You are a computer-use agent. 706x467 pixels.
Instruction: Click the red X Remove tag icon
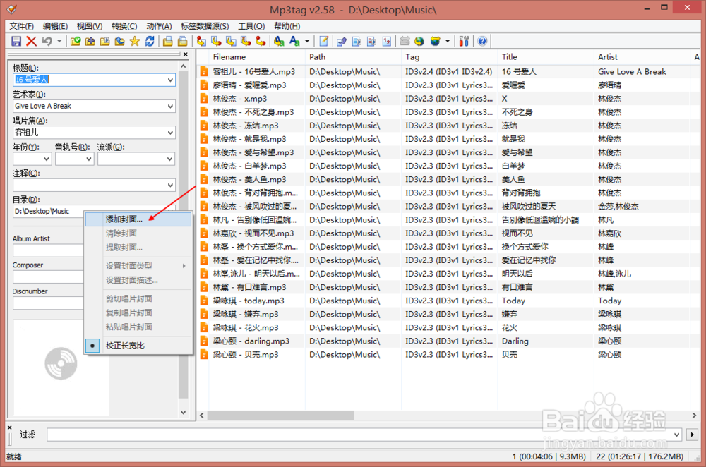(x=31, y=42)
